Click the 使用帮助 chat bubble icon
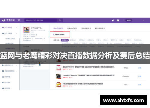The height and width of the screenshot is (108, 150). click(3, 88)
